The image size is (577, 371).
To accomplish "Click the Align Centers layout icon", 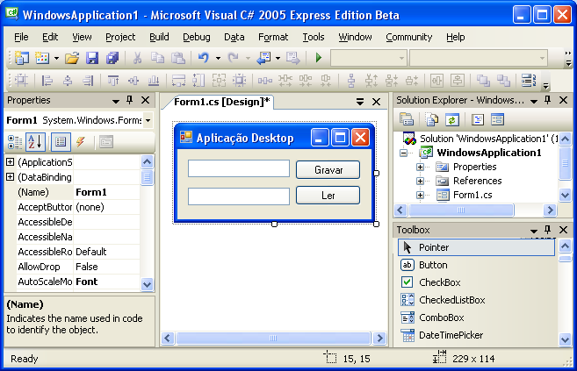I will pyautogui.click(x=68, y=80).
